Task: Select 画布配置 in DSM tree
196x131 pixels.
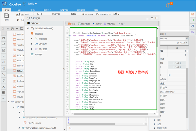Action: coord(39,54)
